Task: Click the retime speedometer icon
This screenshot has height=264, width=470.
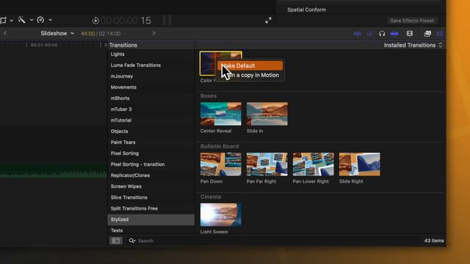Action: [40, 20]
